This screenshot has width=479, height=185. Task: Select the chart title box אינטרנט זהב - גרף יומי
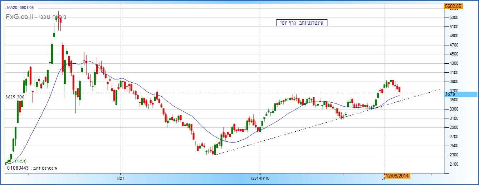(x=302, y=23)
